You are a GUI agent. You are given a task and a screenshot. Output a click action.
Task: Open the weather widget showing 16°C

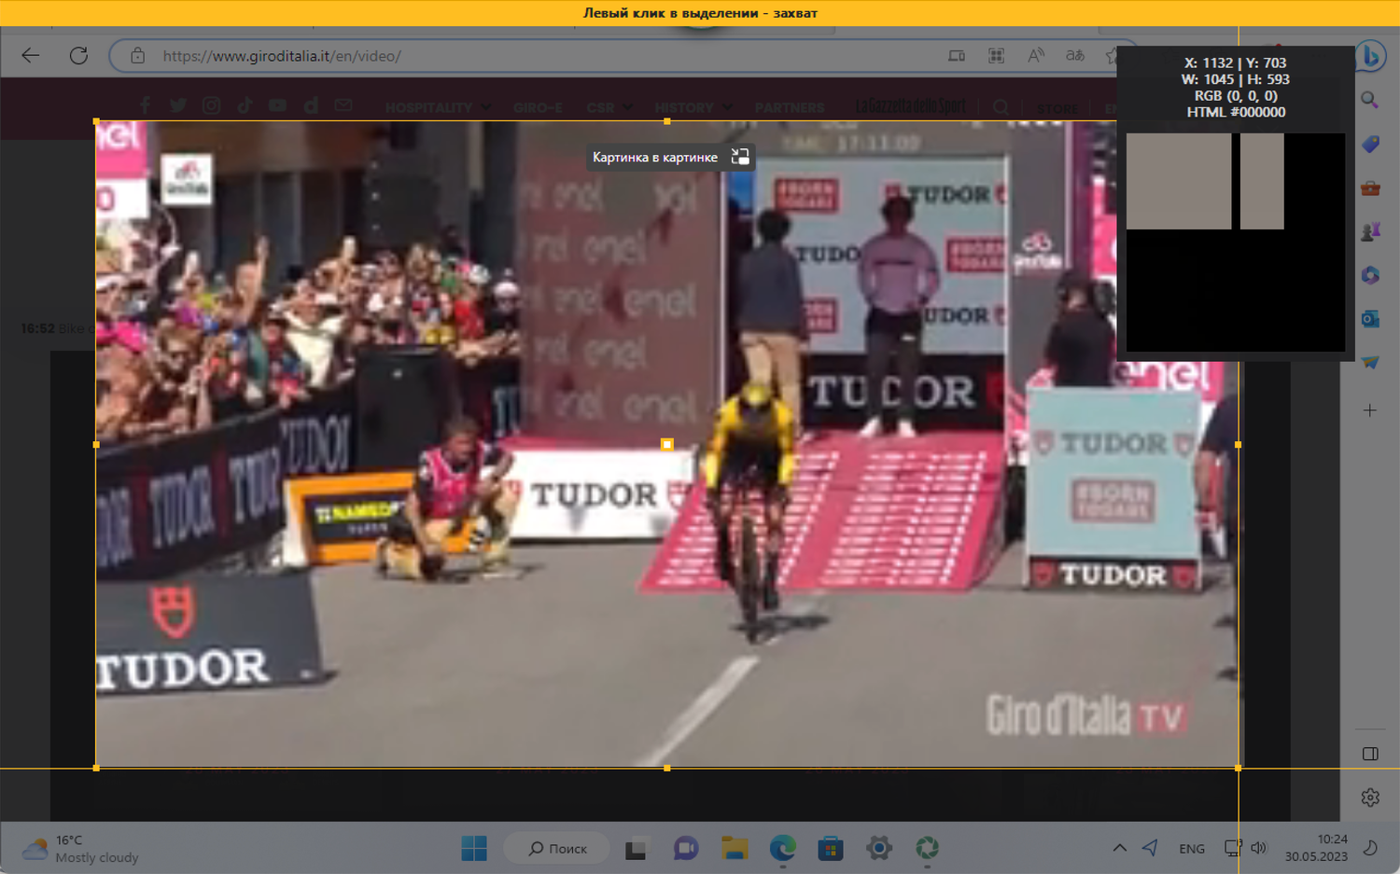point(80,848)
